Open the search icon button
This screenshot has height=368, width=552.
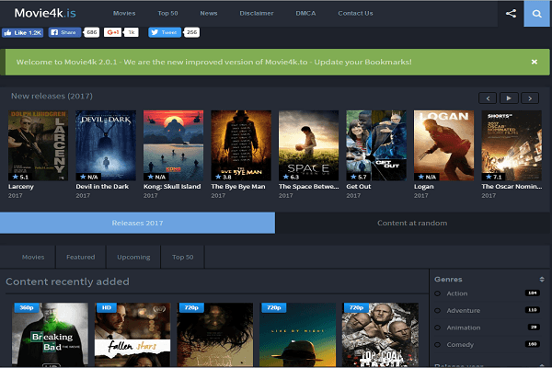[x=537, y=14]
